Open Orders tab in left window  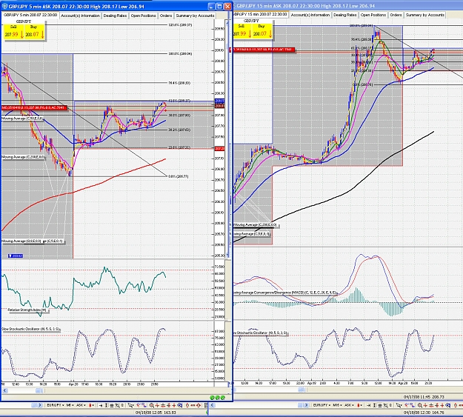[166, 16]
